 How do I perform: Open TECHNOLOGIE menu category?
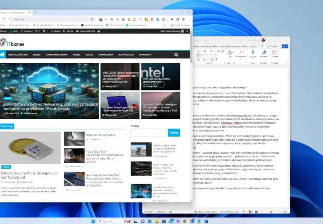(126, 55)
